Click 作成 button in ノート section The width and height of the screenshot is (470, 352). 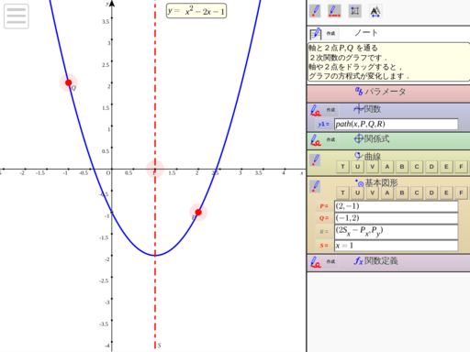point(330,33)
